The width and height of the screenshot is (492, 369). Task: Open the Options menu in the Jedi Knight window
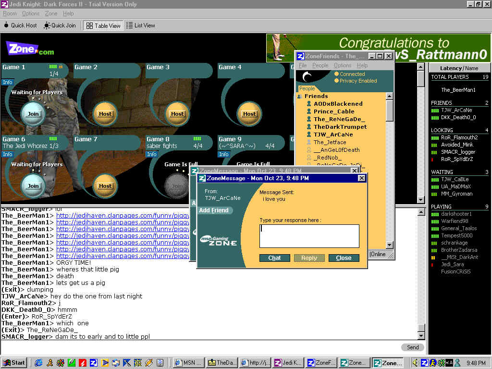[x=31, y=13]
